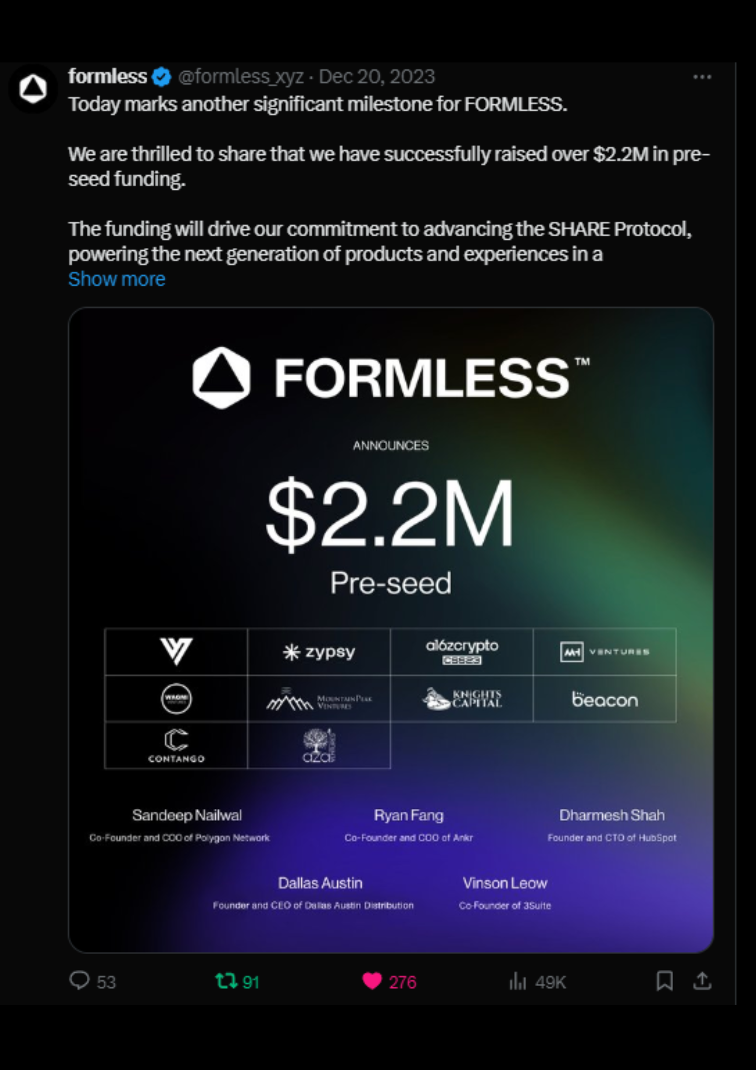Unlike the post via the heart icon
Viewport: 756px width, 1070px height.
tap(372, 981)
